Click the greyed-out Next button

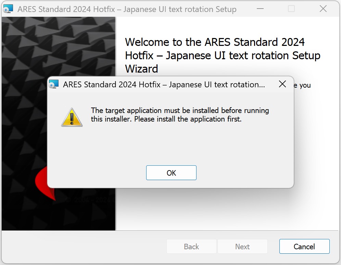point(242,246)
